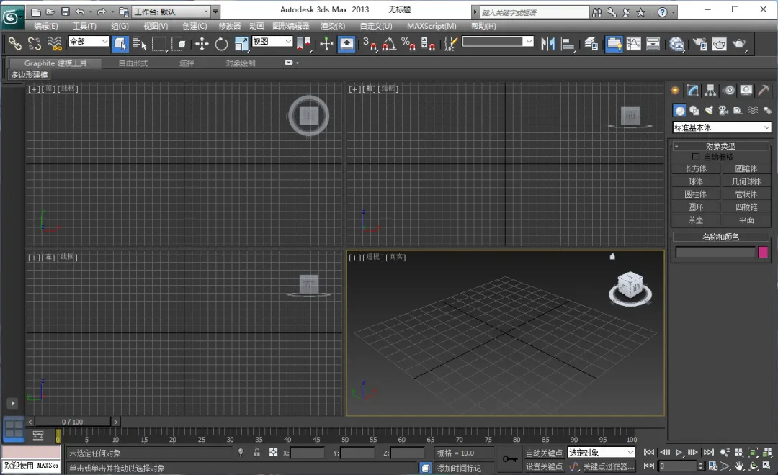
Task: Toggle the selection lock icon
Action: [257, 453]
